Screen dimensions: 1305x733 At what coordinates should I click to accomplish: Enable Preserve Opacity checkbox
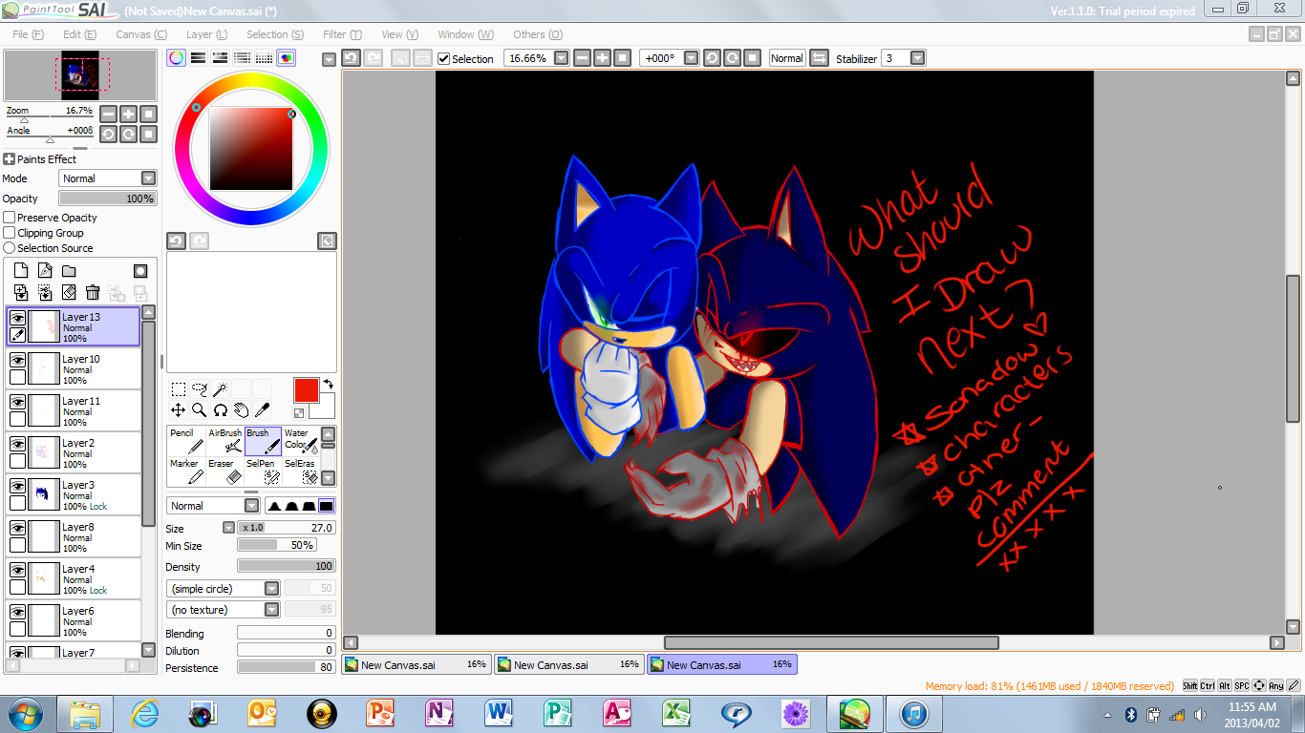tap(10, 218)
